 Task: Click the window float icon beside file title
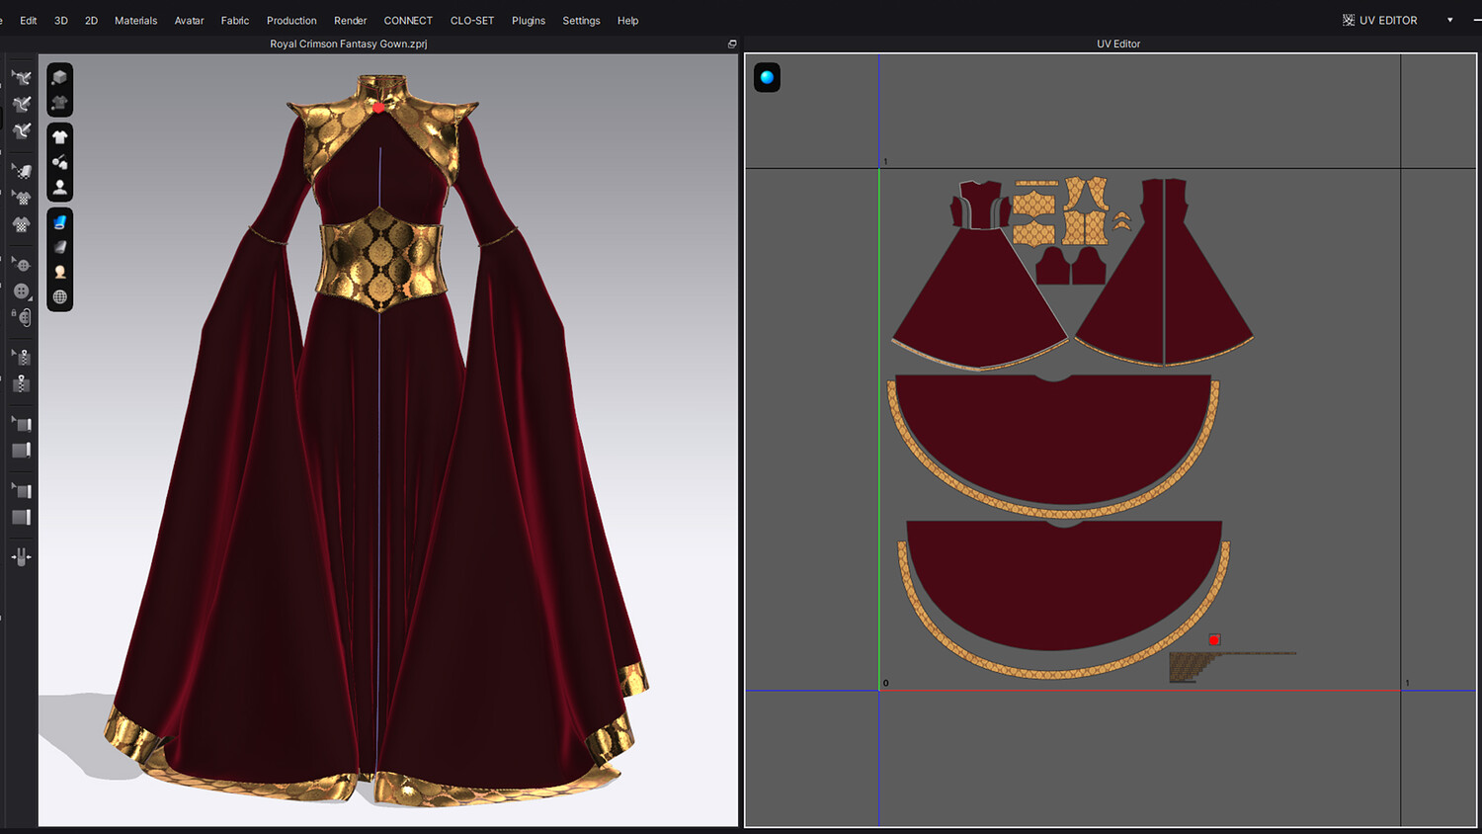(x=732, y=43)
